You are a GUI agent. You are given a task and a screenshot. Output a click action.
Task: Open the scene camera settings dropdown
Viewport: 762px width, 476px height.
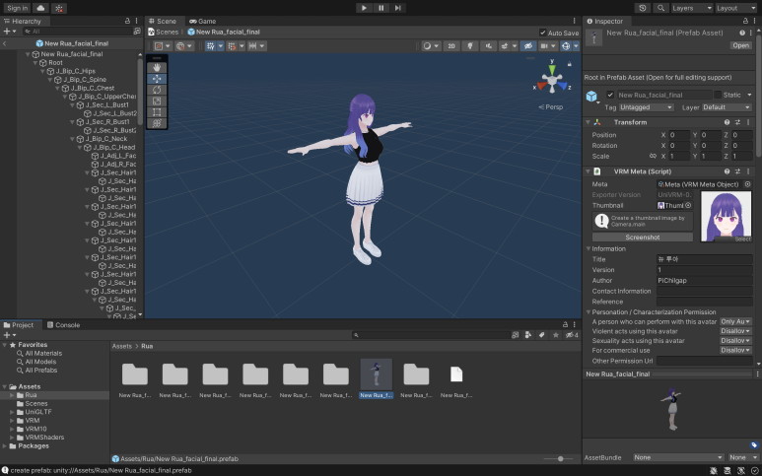click(x=548, y=45)
